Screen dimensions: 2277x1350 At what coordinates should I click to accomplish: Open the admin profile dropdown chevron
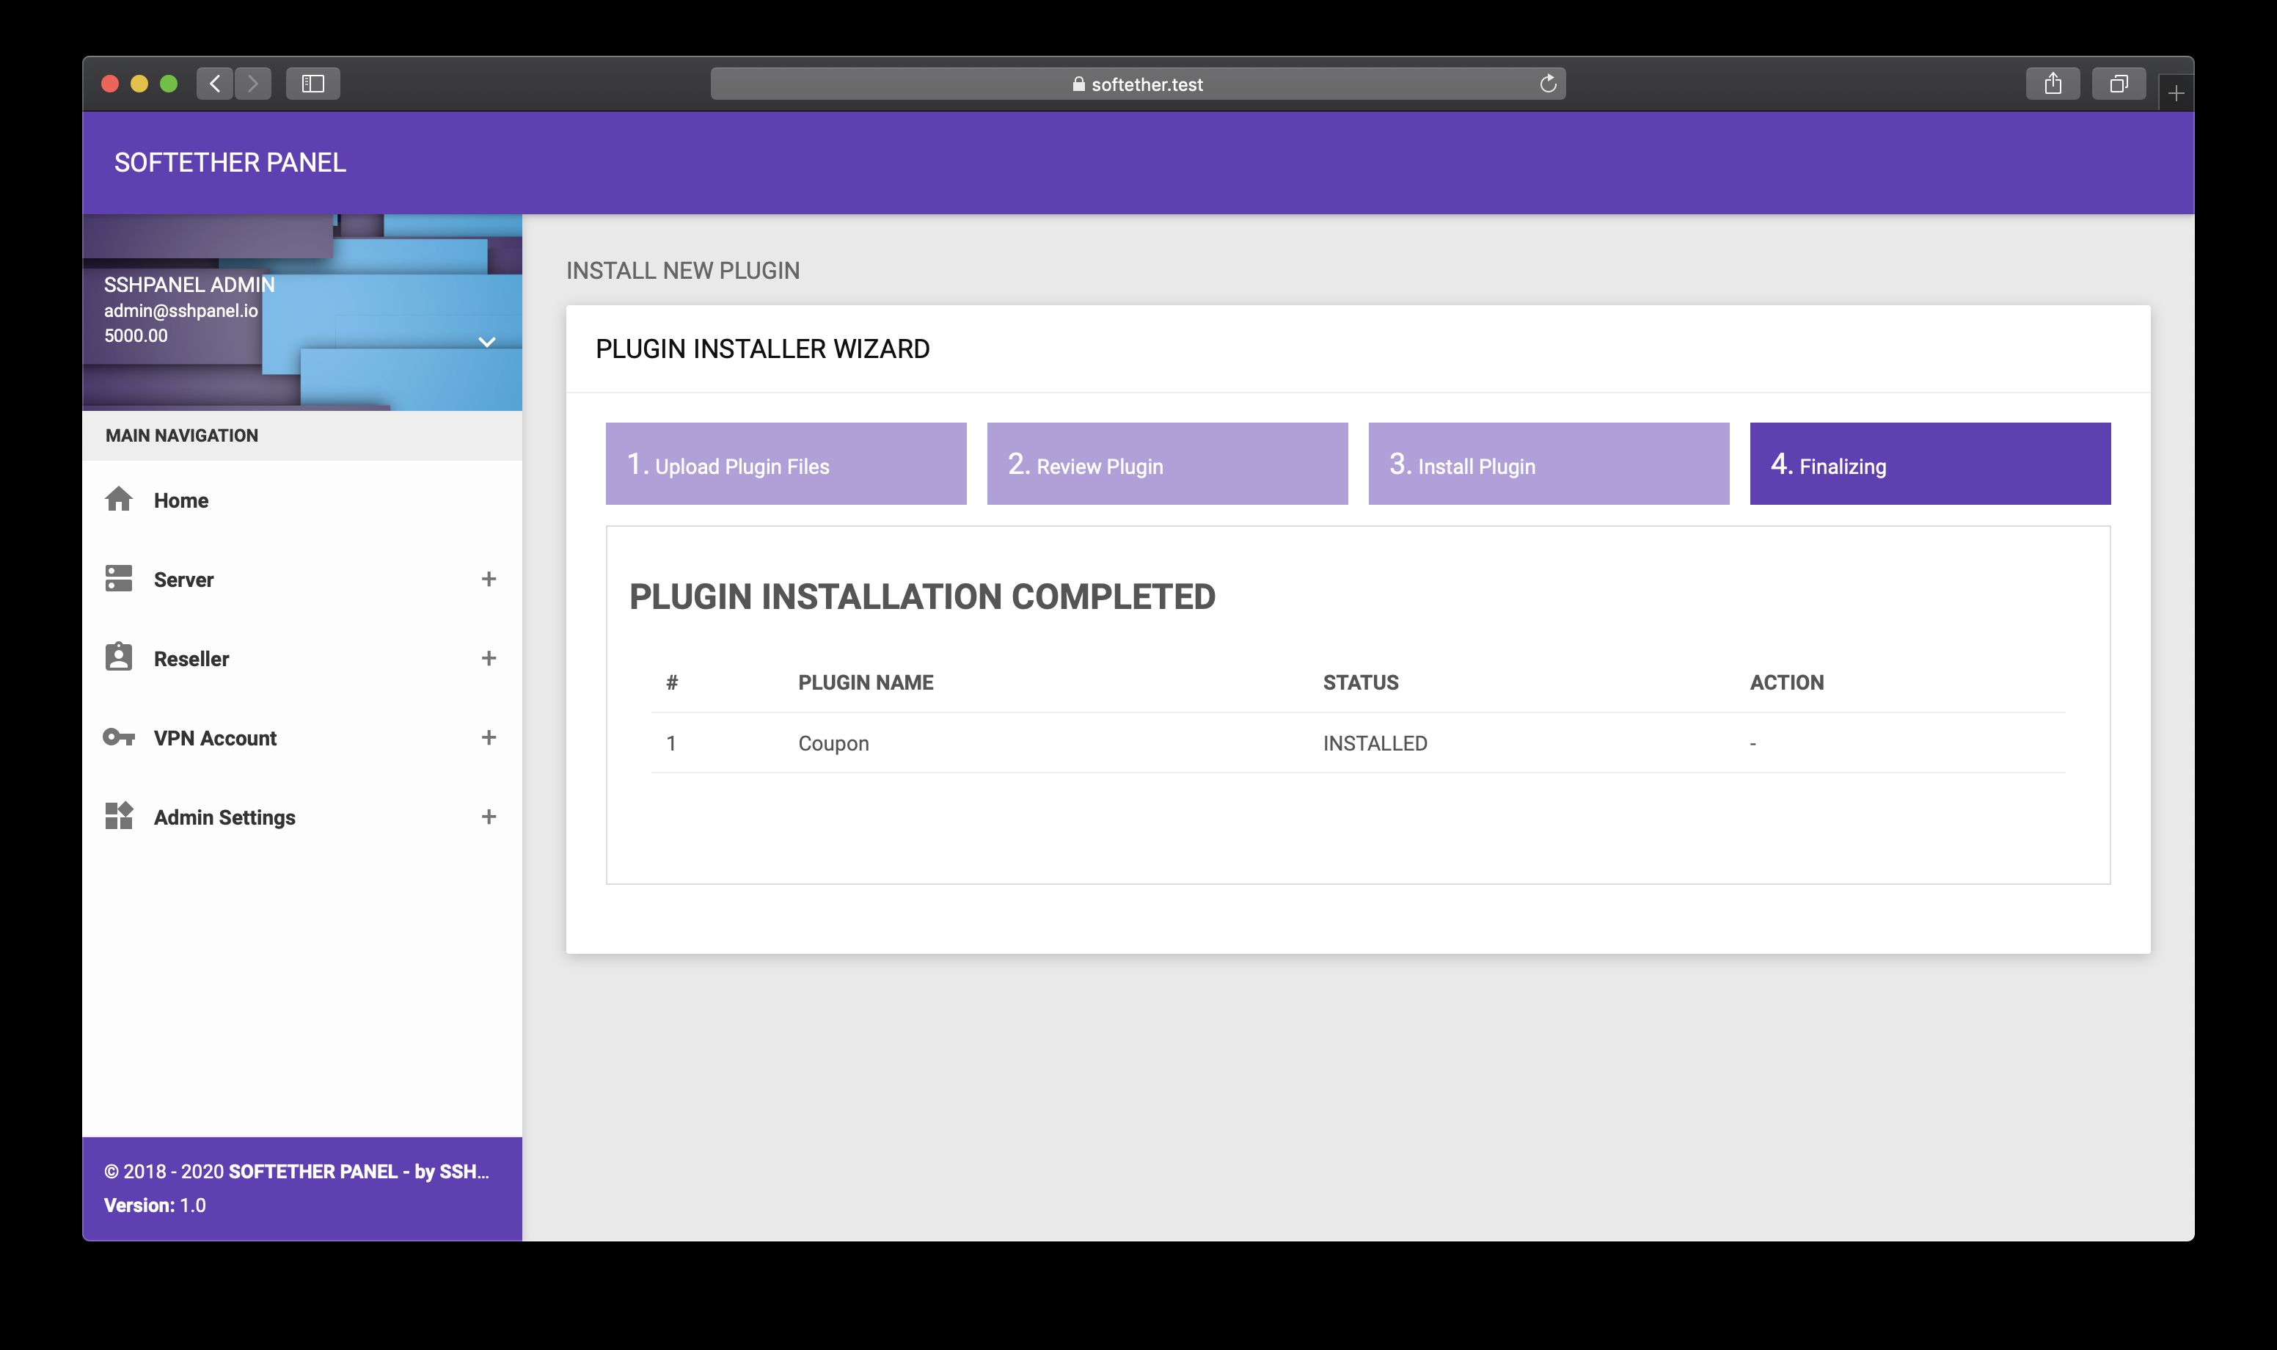click(486, 342)
